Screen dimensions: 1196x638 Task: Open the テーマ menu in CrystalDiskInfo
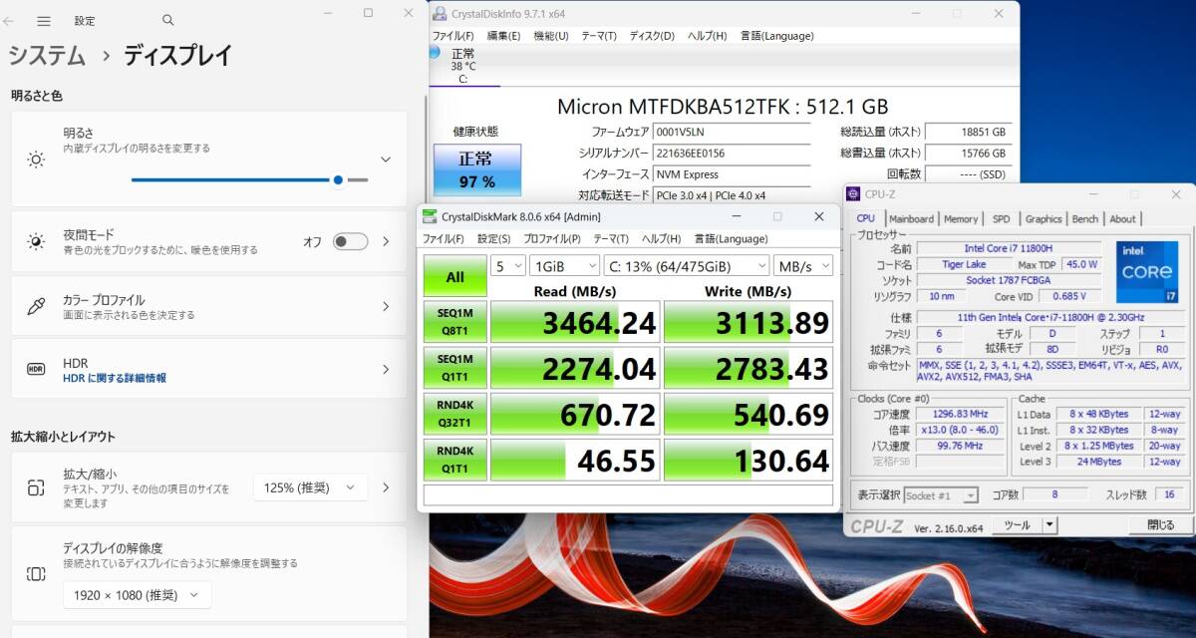coord(598,36)
